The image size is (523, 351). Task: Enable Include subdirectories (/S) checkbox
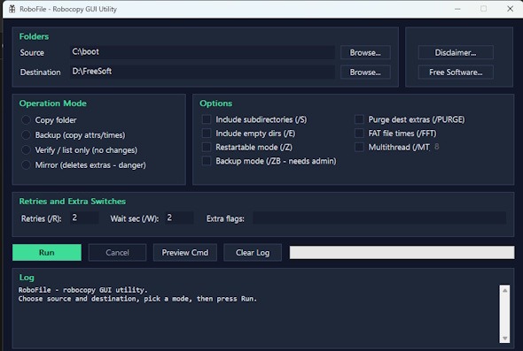(207, 119)
